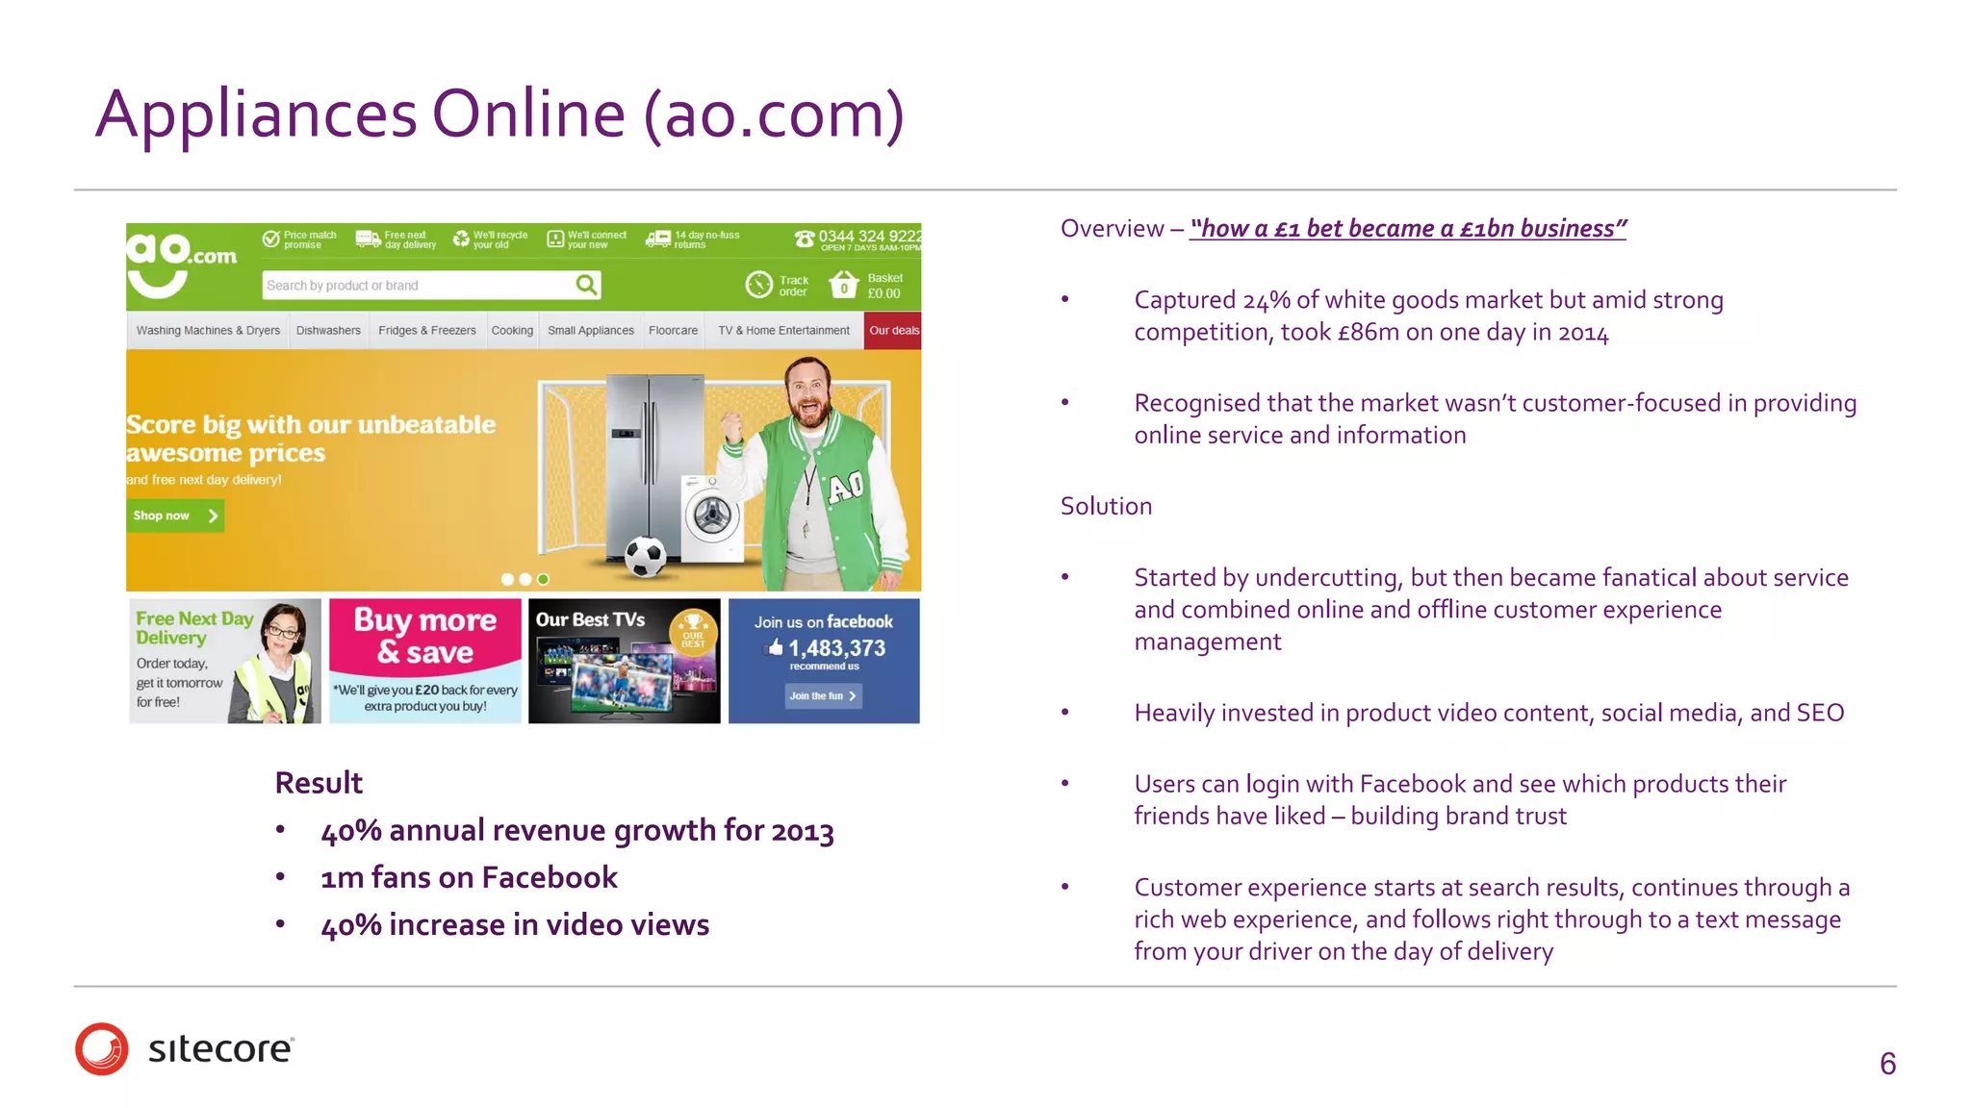This screenshot has width=1971, height=1108.
Task: Click the phone number 0344 324 9222
Action: pos(869,236)
